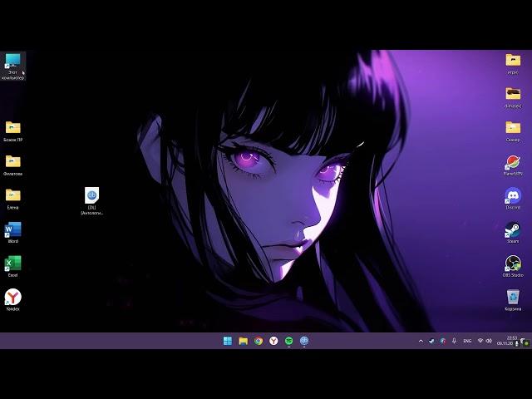Select the Yandex browser desktop shortcut
532x399 pixels.
tap(13, 300)
